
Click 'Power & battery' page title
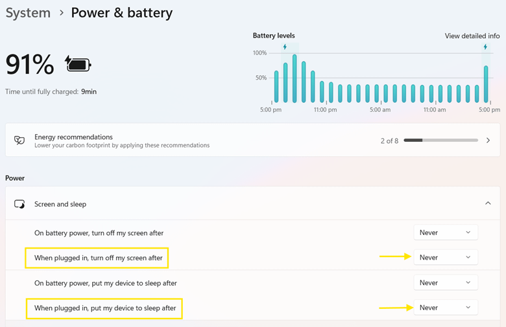click(x=122, y=13)
